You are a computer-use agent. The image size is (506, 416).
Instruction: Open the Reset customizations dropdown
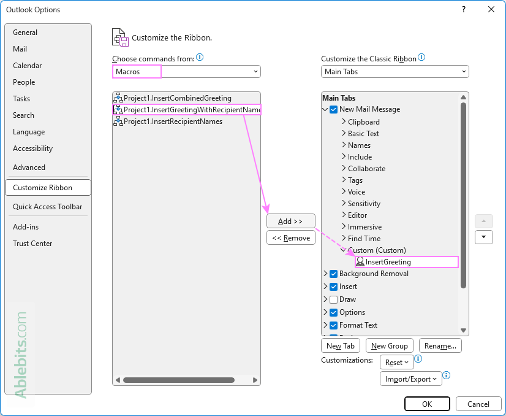396,363
